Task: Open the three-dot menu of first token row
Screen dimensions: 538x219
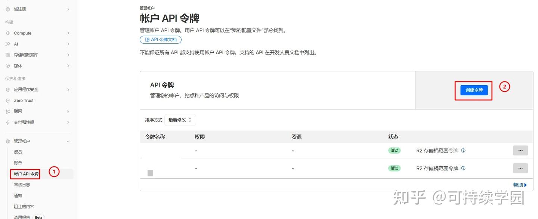Action: click(520, 151)
